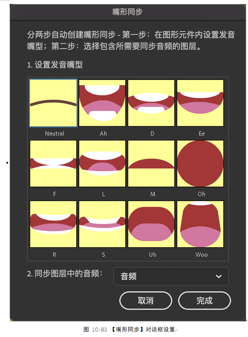The width and height of the screenshot is (248, 337).
Task: Select the Ee mouth shape
Action: tap(200, 103)
